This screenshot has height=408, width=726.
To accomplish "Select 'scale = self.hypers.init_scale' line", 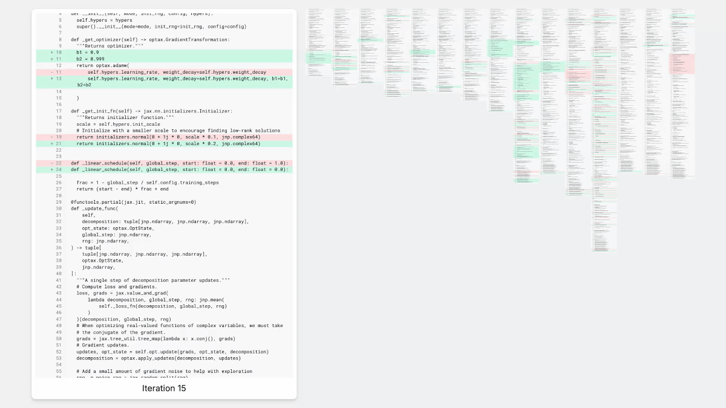I will [118, 124].
